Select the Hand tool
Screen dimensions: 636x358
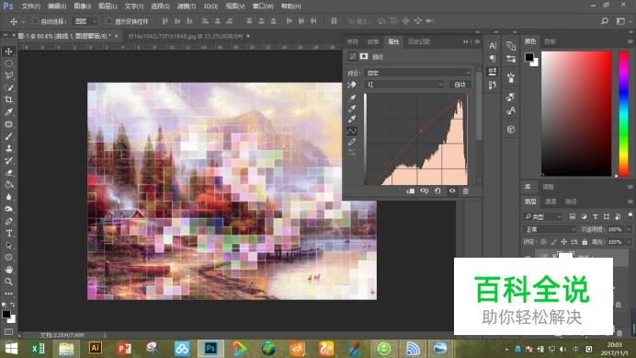8,270
